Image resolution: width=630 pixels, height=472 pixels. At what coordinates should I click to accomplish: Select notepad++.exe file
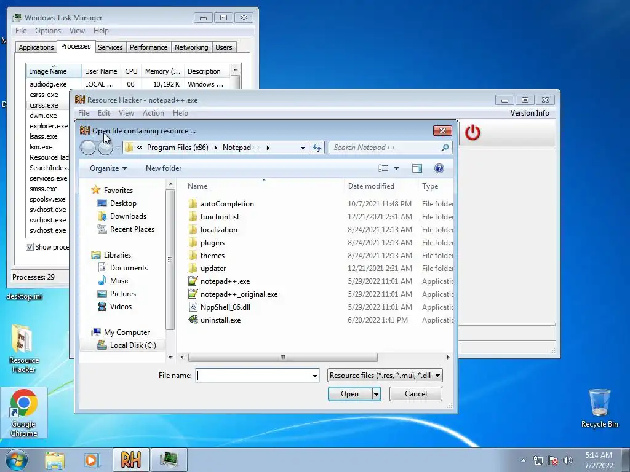coord(225,281)
